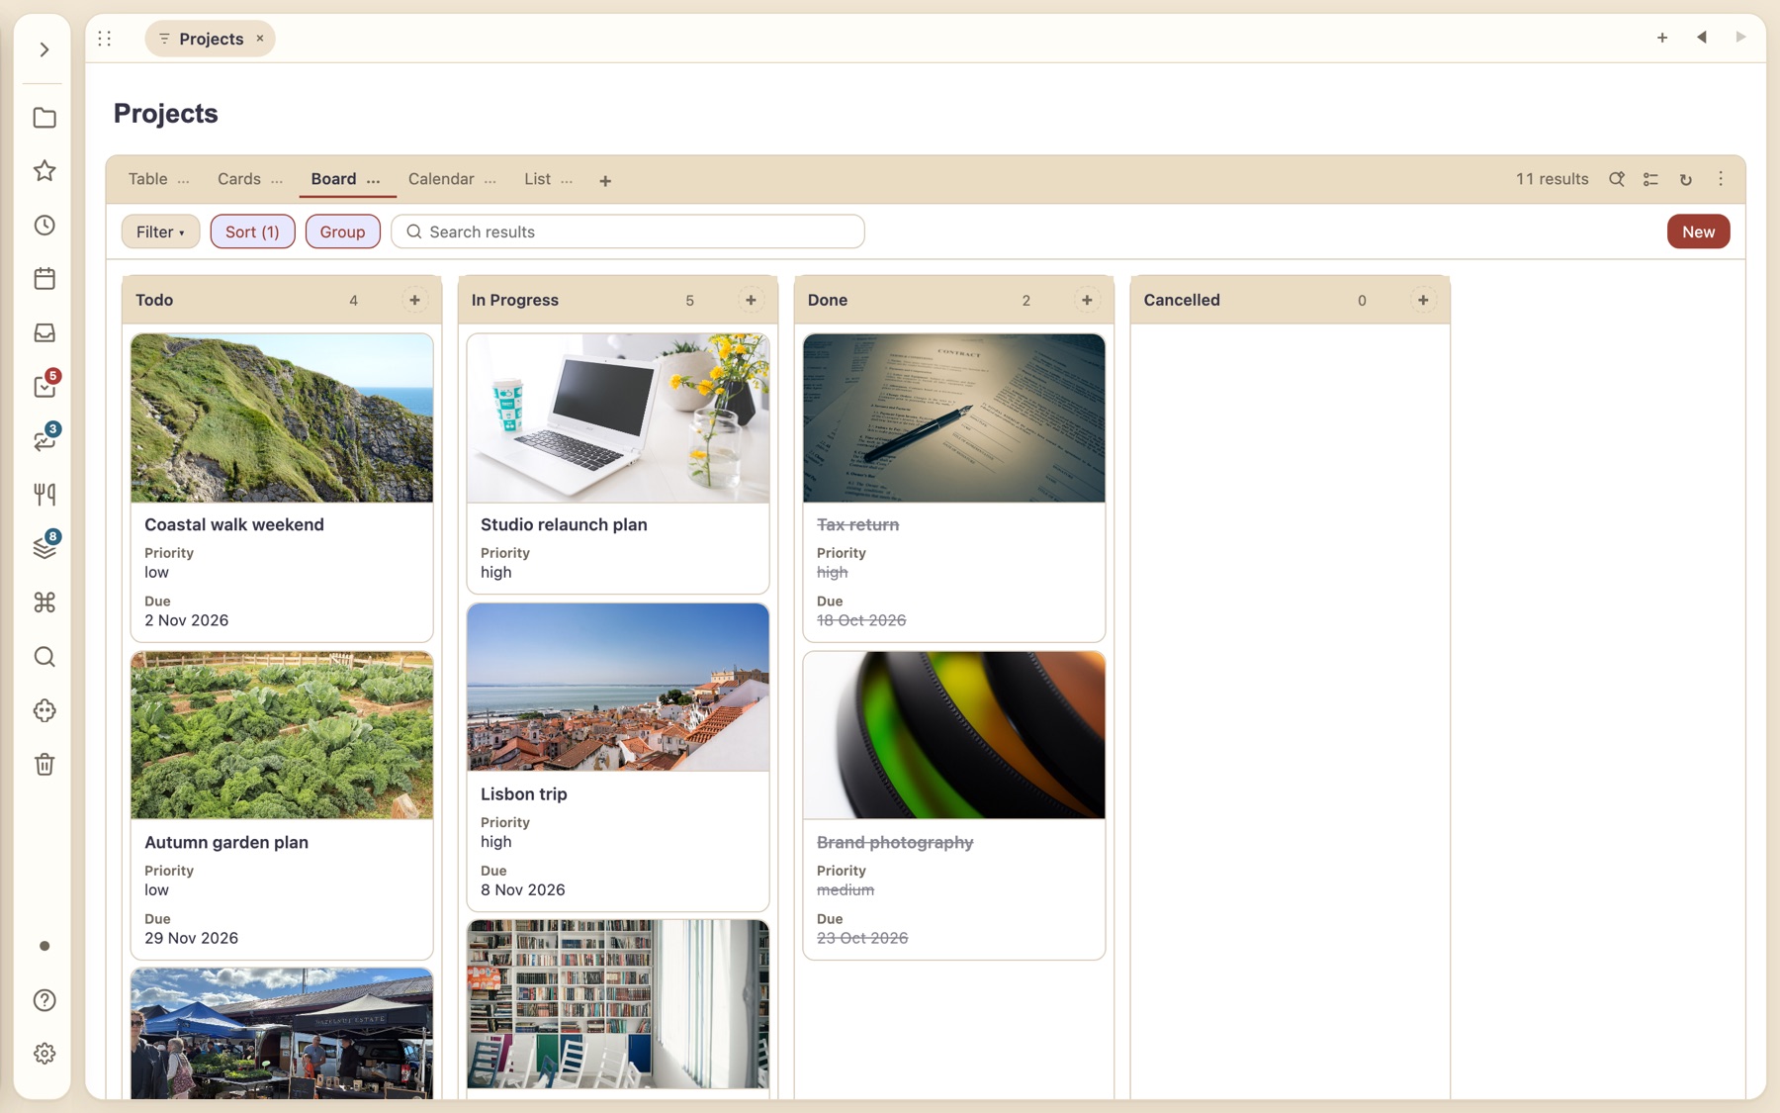Close the Projects tab
The height and width of the screenshot is (1113, 1780).
[x=260, y=39]
